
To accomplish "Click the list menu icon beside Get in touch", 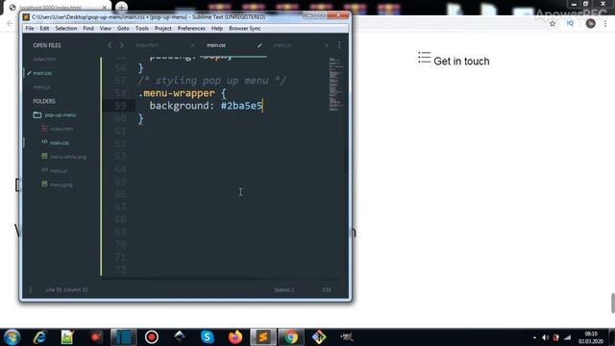I will (425, 58).
